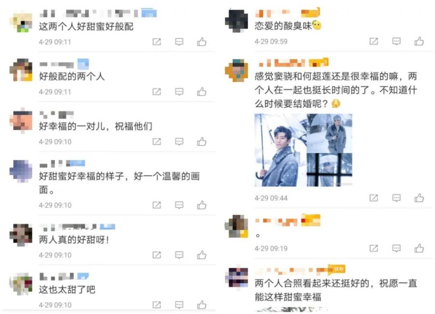Reply to the comment 好般配的两个人
This screenshot has width=435, height=314.
click(179, 92)
